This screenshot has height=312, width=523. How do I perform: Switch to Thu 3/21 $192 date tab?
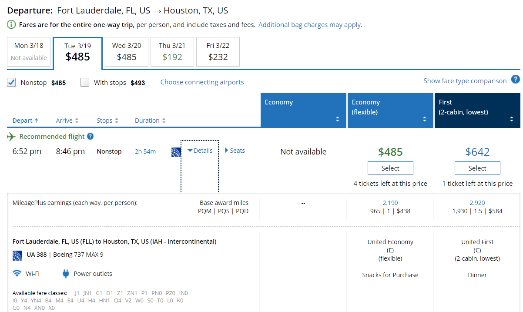coord(172,52)
